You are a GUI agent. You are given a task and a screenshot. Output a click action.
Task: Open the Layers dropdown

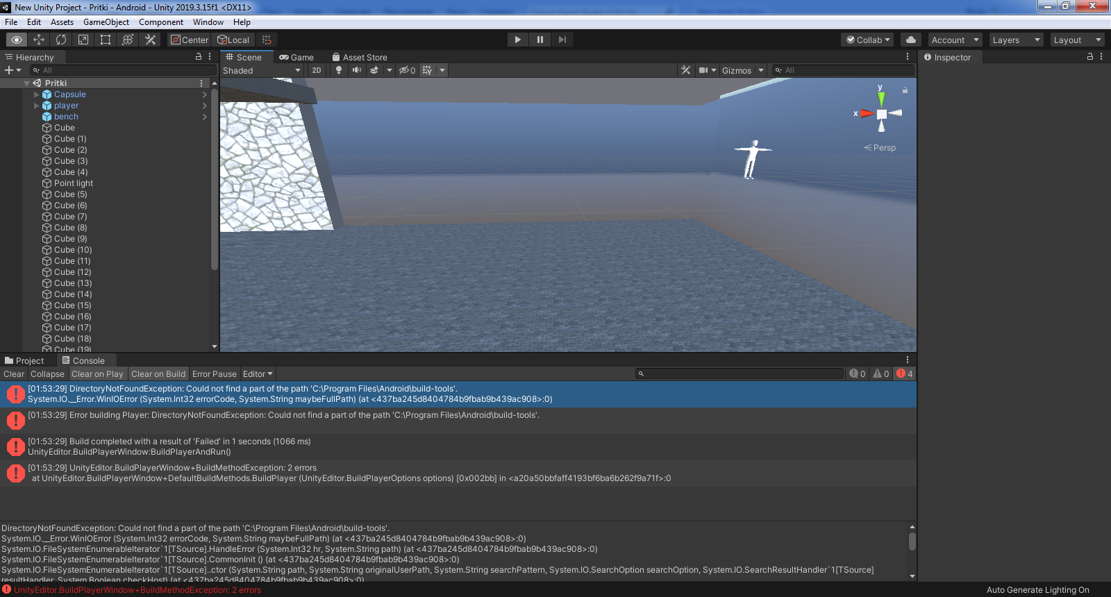pyautogui.click(x=1016, y=40)
